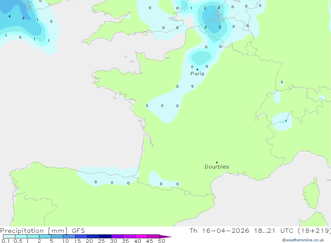Click the 40–45 mm legend swatch
The image size is (331, 243).
point(141,236)
